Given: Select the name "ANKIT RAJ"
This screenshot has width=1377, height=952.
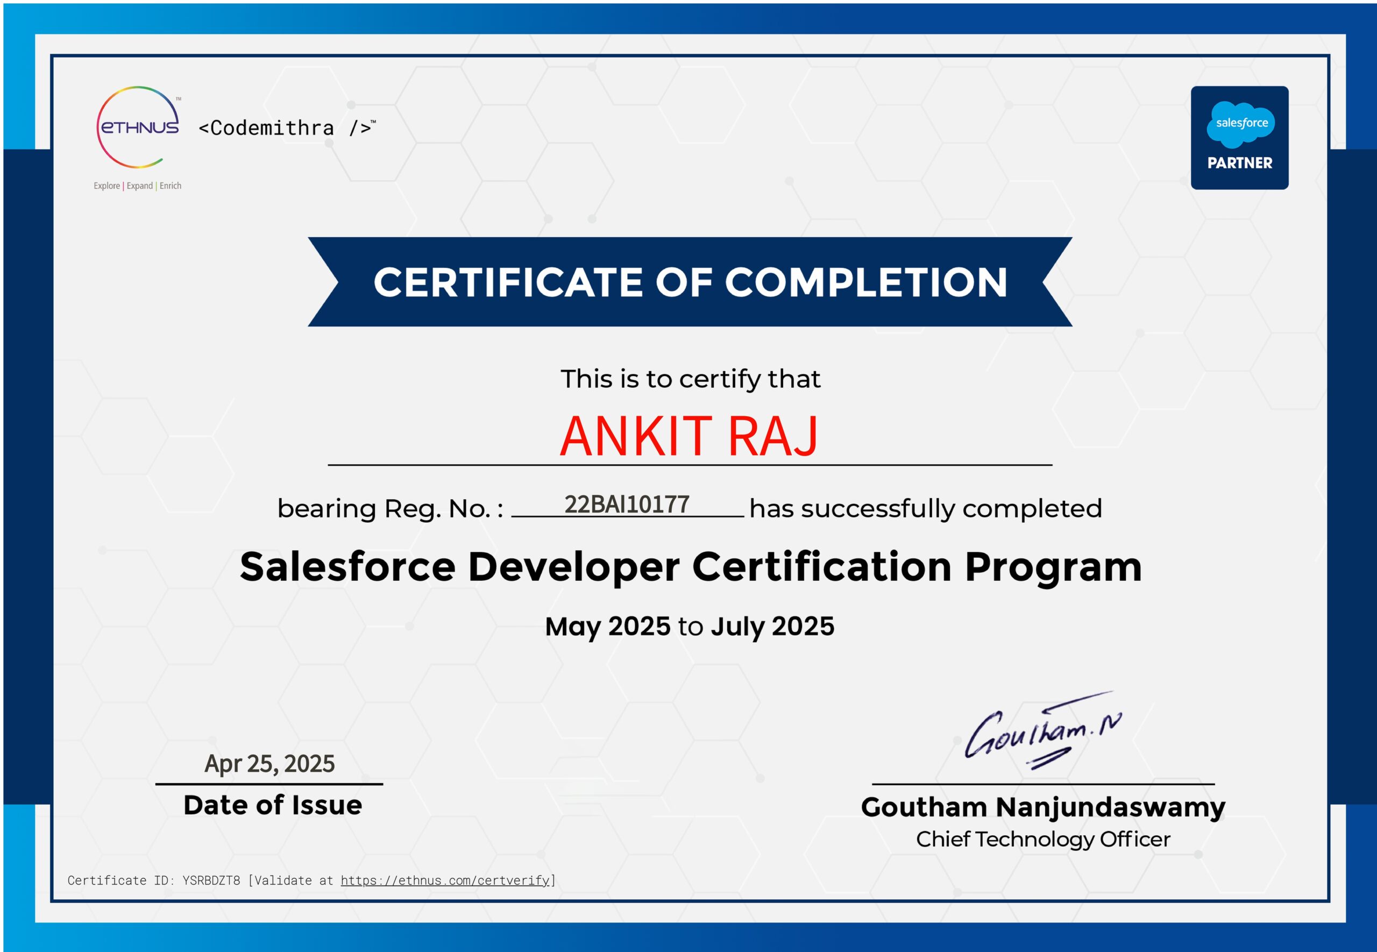Looking at the screenshot, I should pos(689,436).
